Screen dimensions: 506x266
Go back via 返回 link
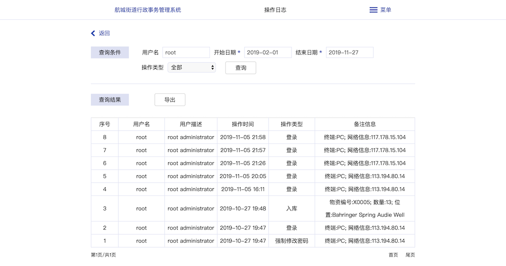[104, 33]
